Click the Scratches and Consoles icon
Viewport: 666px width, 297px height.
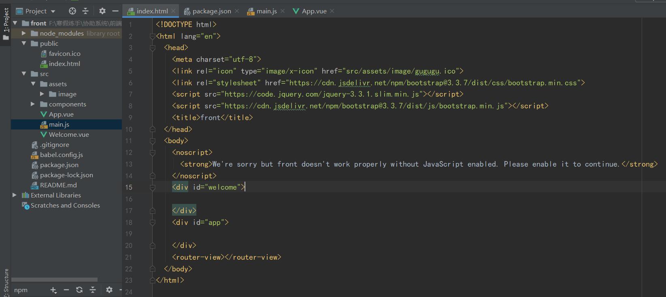[x=26, y=206]
